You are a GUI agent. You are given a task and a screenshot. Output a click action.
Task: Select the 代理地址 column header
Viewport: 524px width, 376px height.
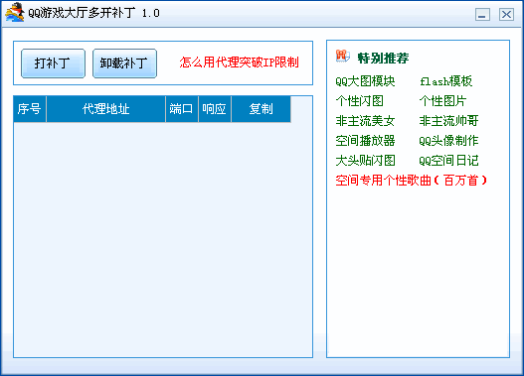pos(106,109)
